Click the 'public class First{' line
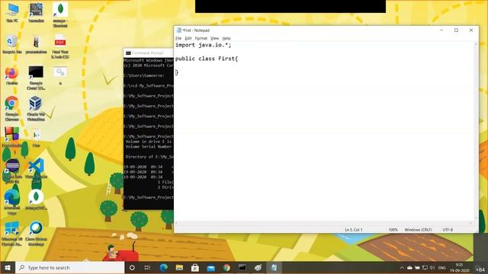Image resolution: width=488 pixels, height=274 pixels. pos(207,59)
